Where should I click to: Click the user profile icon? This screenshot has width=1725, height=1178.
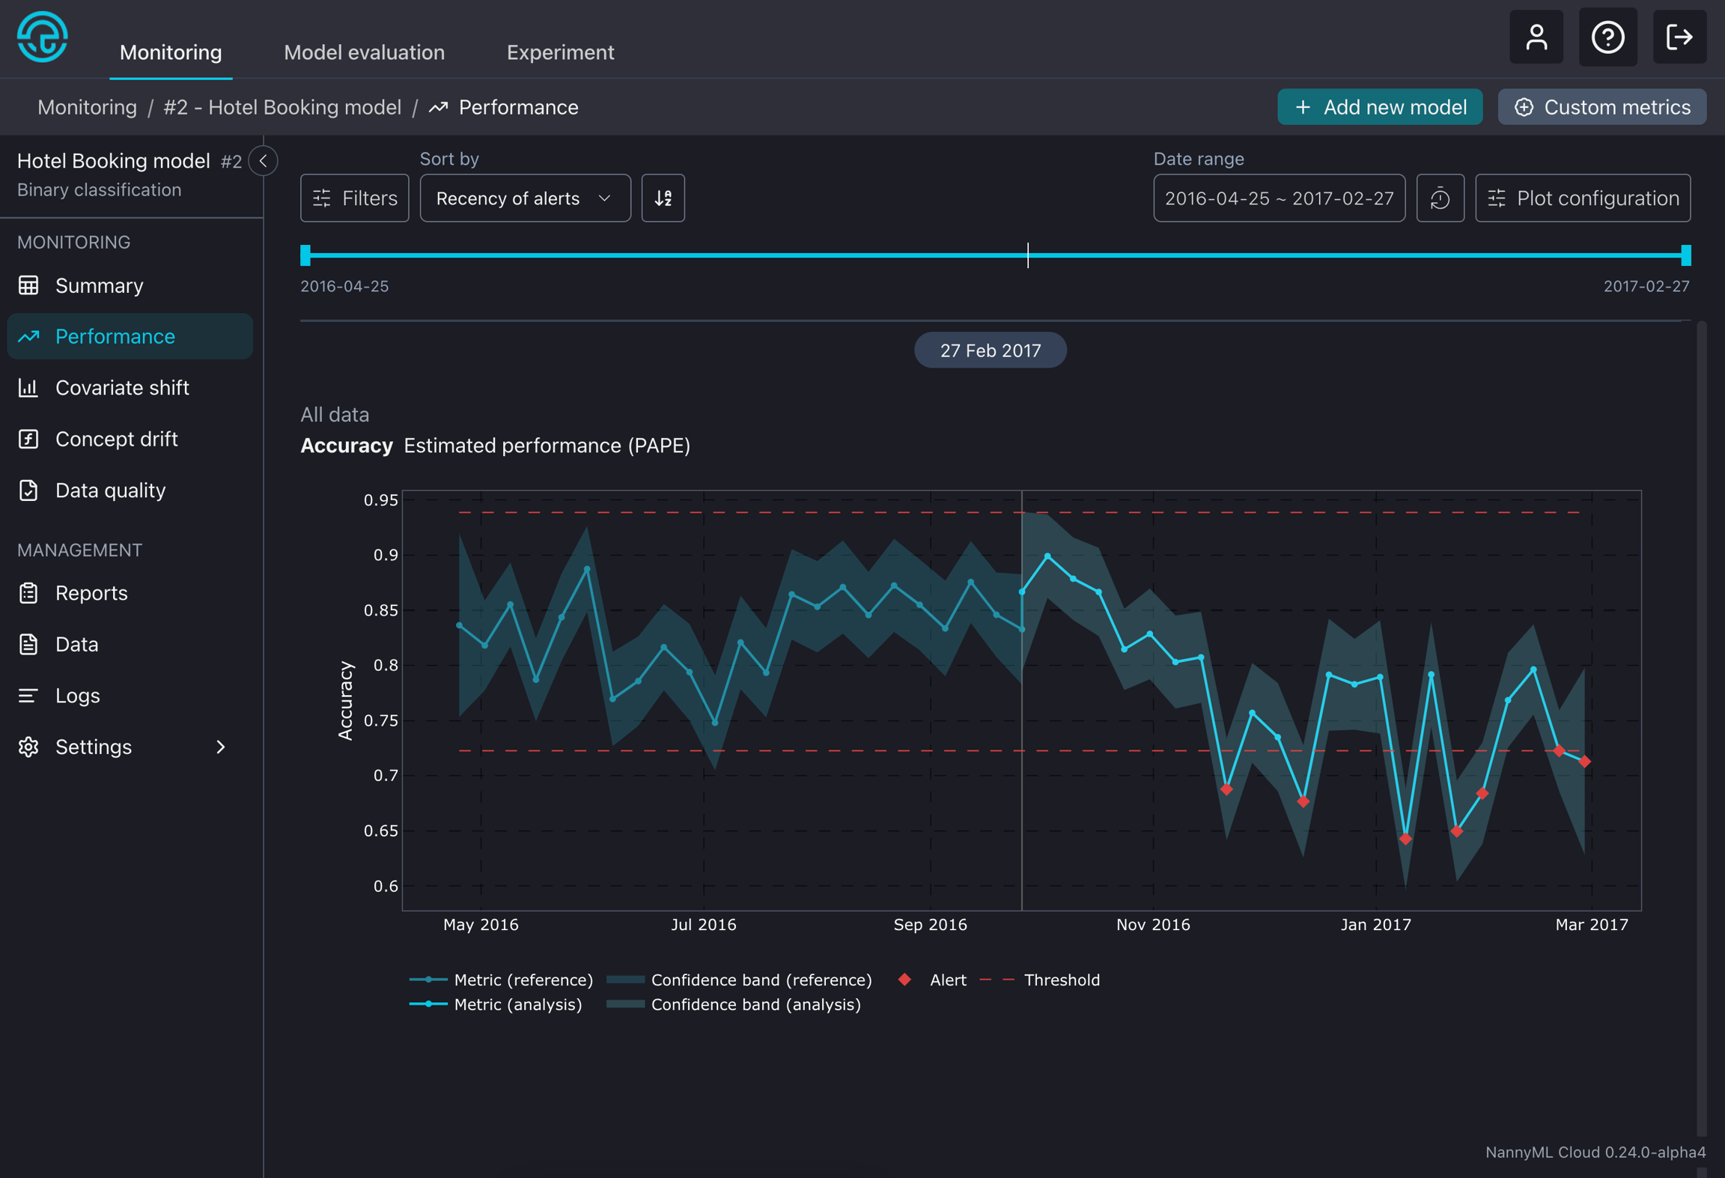tap(1536, 37)
